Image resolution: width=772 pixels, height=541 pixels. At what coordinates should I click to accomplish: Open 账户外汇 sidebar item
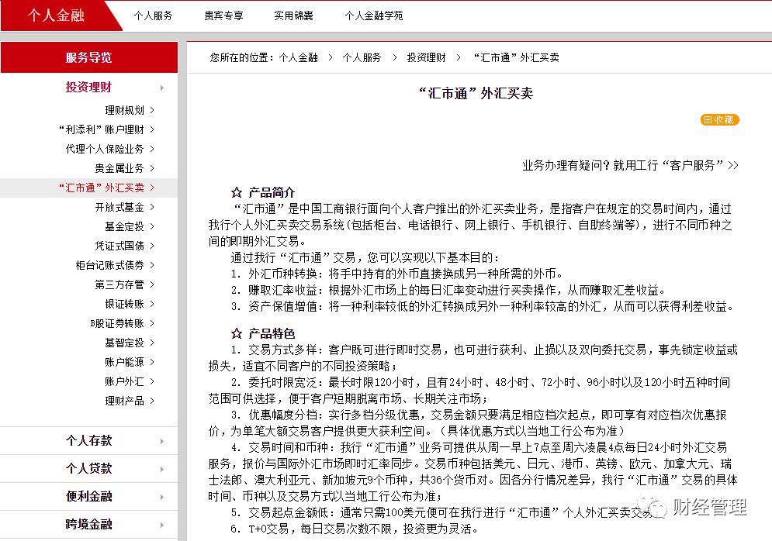(x=125, y=381)
